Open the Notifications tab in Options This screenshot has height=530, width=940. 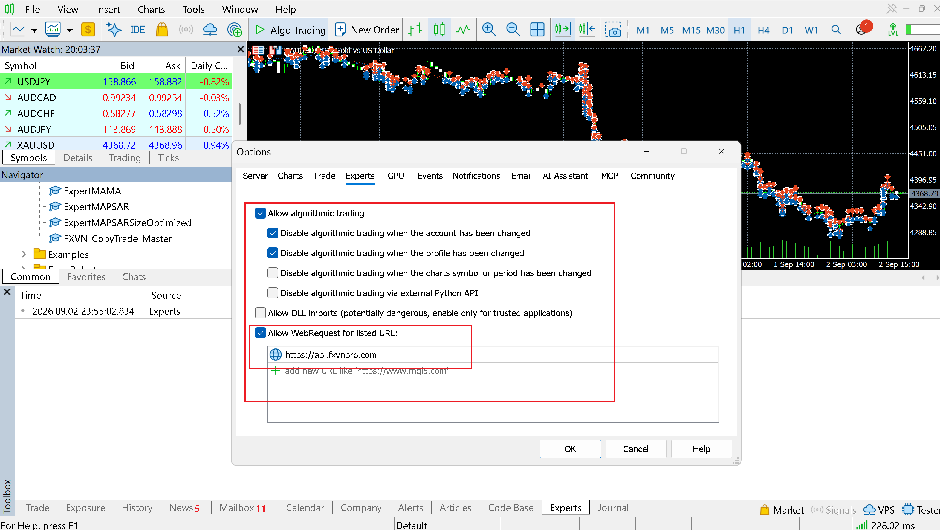[x=476, y=176]
